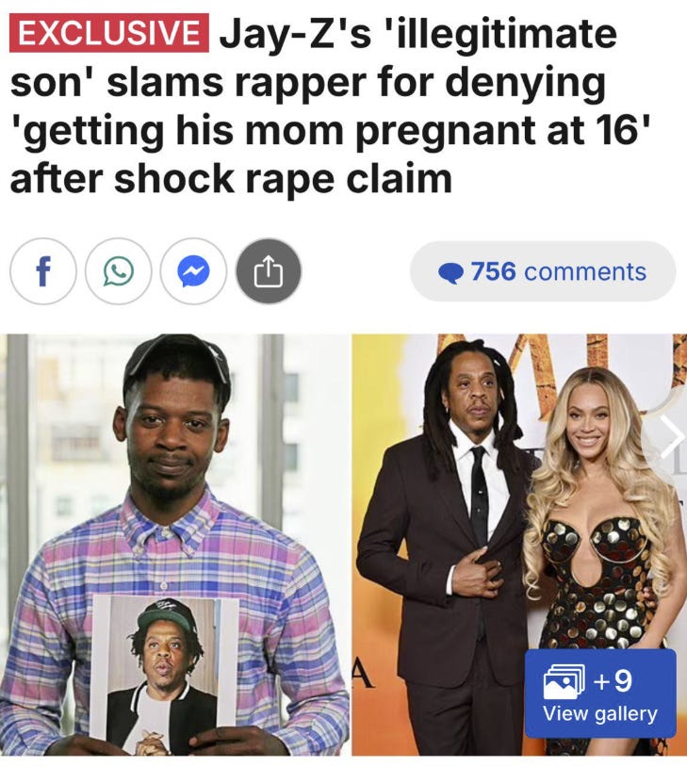This screenshot has height=767, width=687.
Task: Click the 'pregnant at 16' headline line
Action: pos(332,131)
